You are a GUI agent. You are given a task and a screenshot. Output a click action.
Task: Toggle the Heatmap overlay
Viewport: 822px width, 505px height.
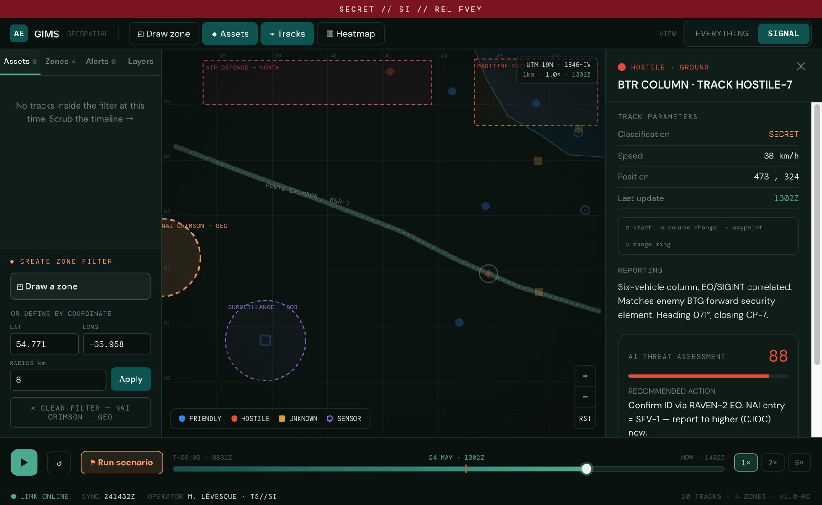(x=351, y=34)
